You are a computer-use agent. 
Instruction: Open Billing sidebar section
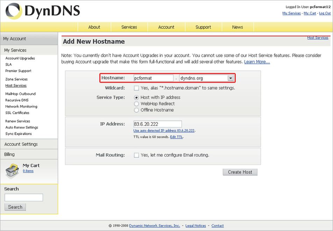pos(29,154)
